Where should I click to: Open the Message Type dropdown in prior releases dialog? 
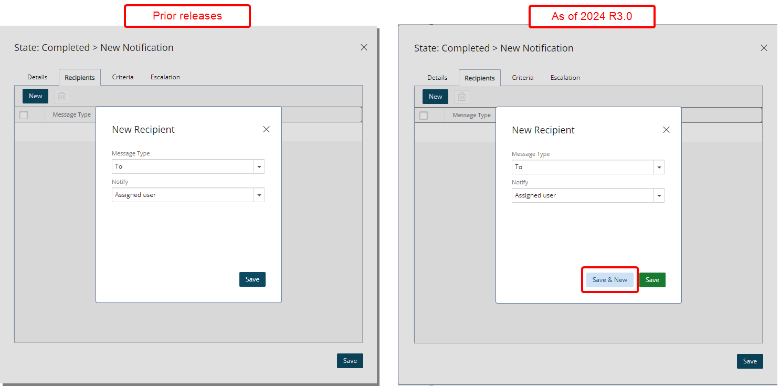[x=259, y=166]
